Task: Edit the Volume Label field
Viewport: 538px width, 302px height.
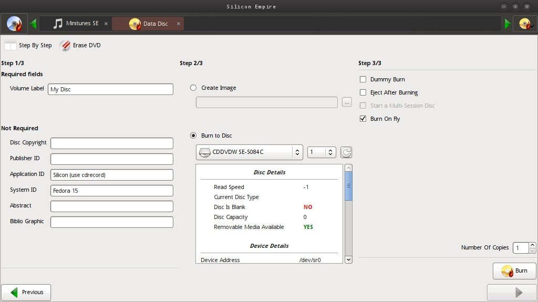Action: [x=110, y=89]
